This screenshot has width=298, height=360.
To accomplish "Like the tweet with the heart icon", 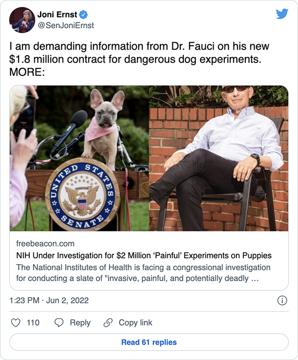I will coord(15,323).
